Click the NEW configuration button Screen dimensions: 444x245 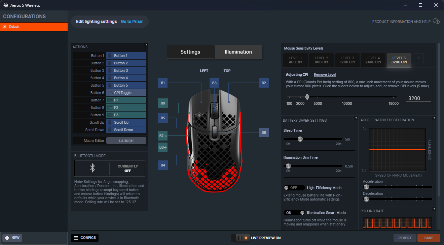click(12, 238)
